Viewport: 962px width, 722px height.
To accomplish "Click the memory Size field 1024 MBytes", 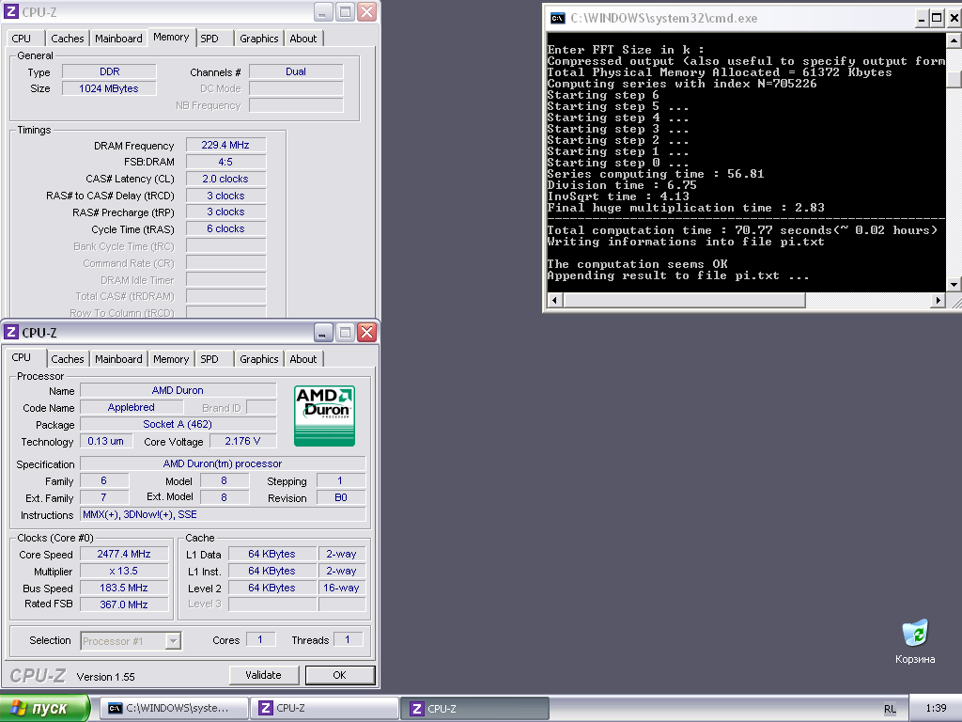I will click(109, 88).
